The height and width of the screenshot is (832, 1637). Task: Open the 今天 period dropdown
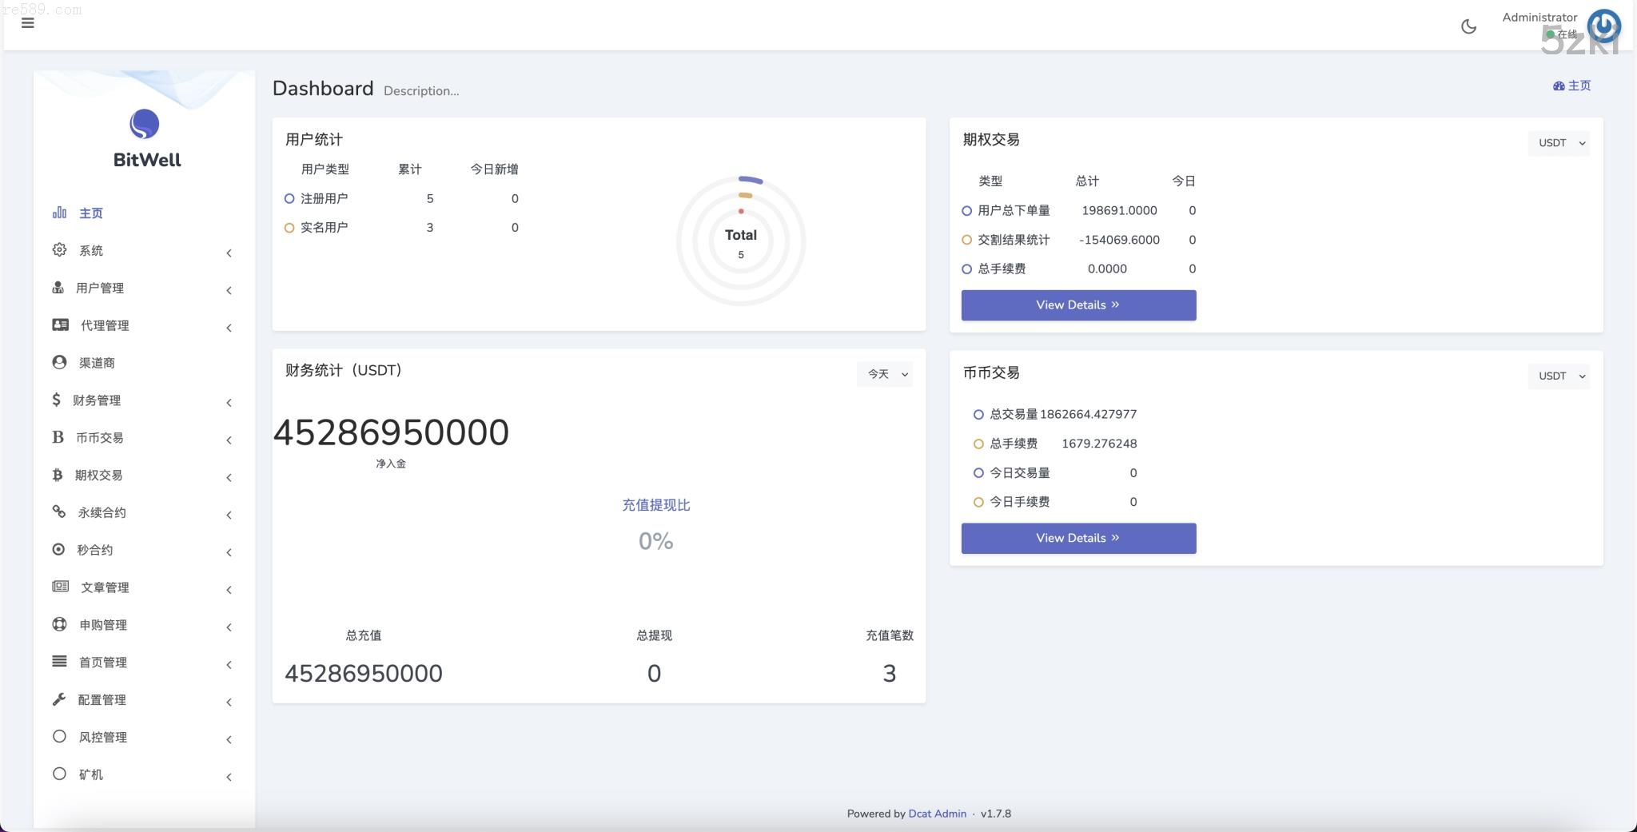pos(885,374)
